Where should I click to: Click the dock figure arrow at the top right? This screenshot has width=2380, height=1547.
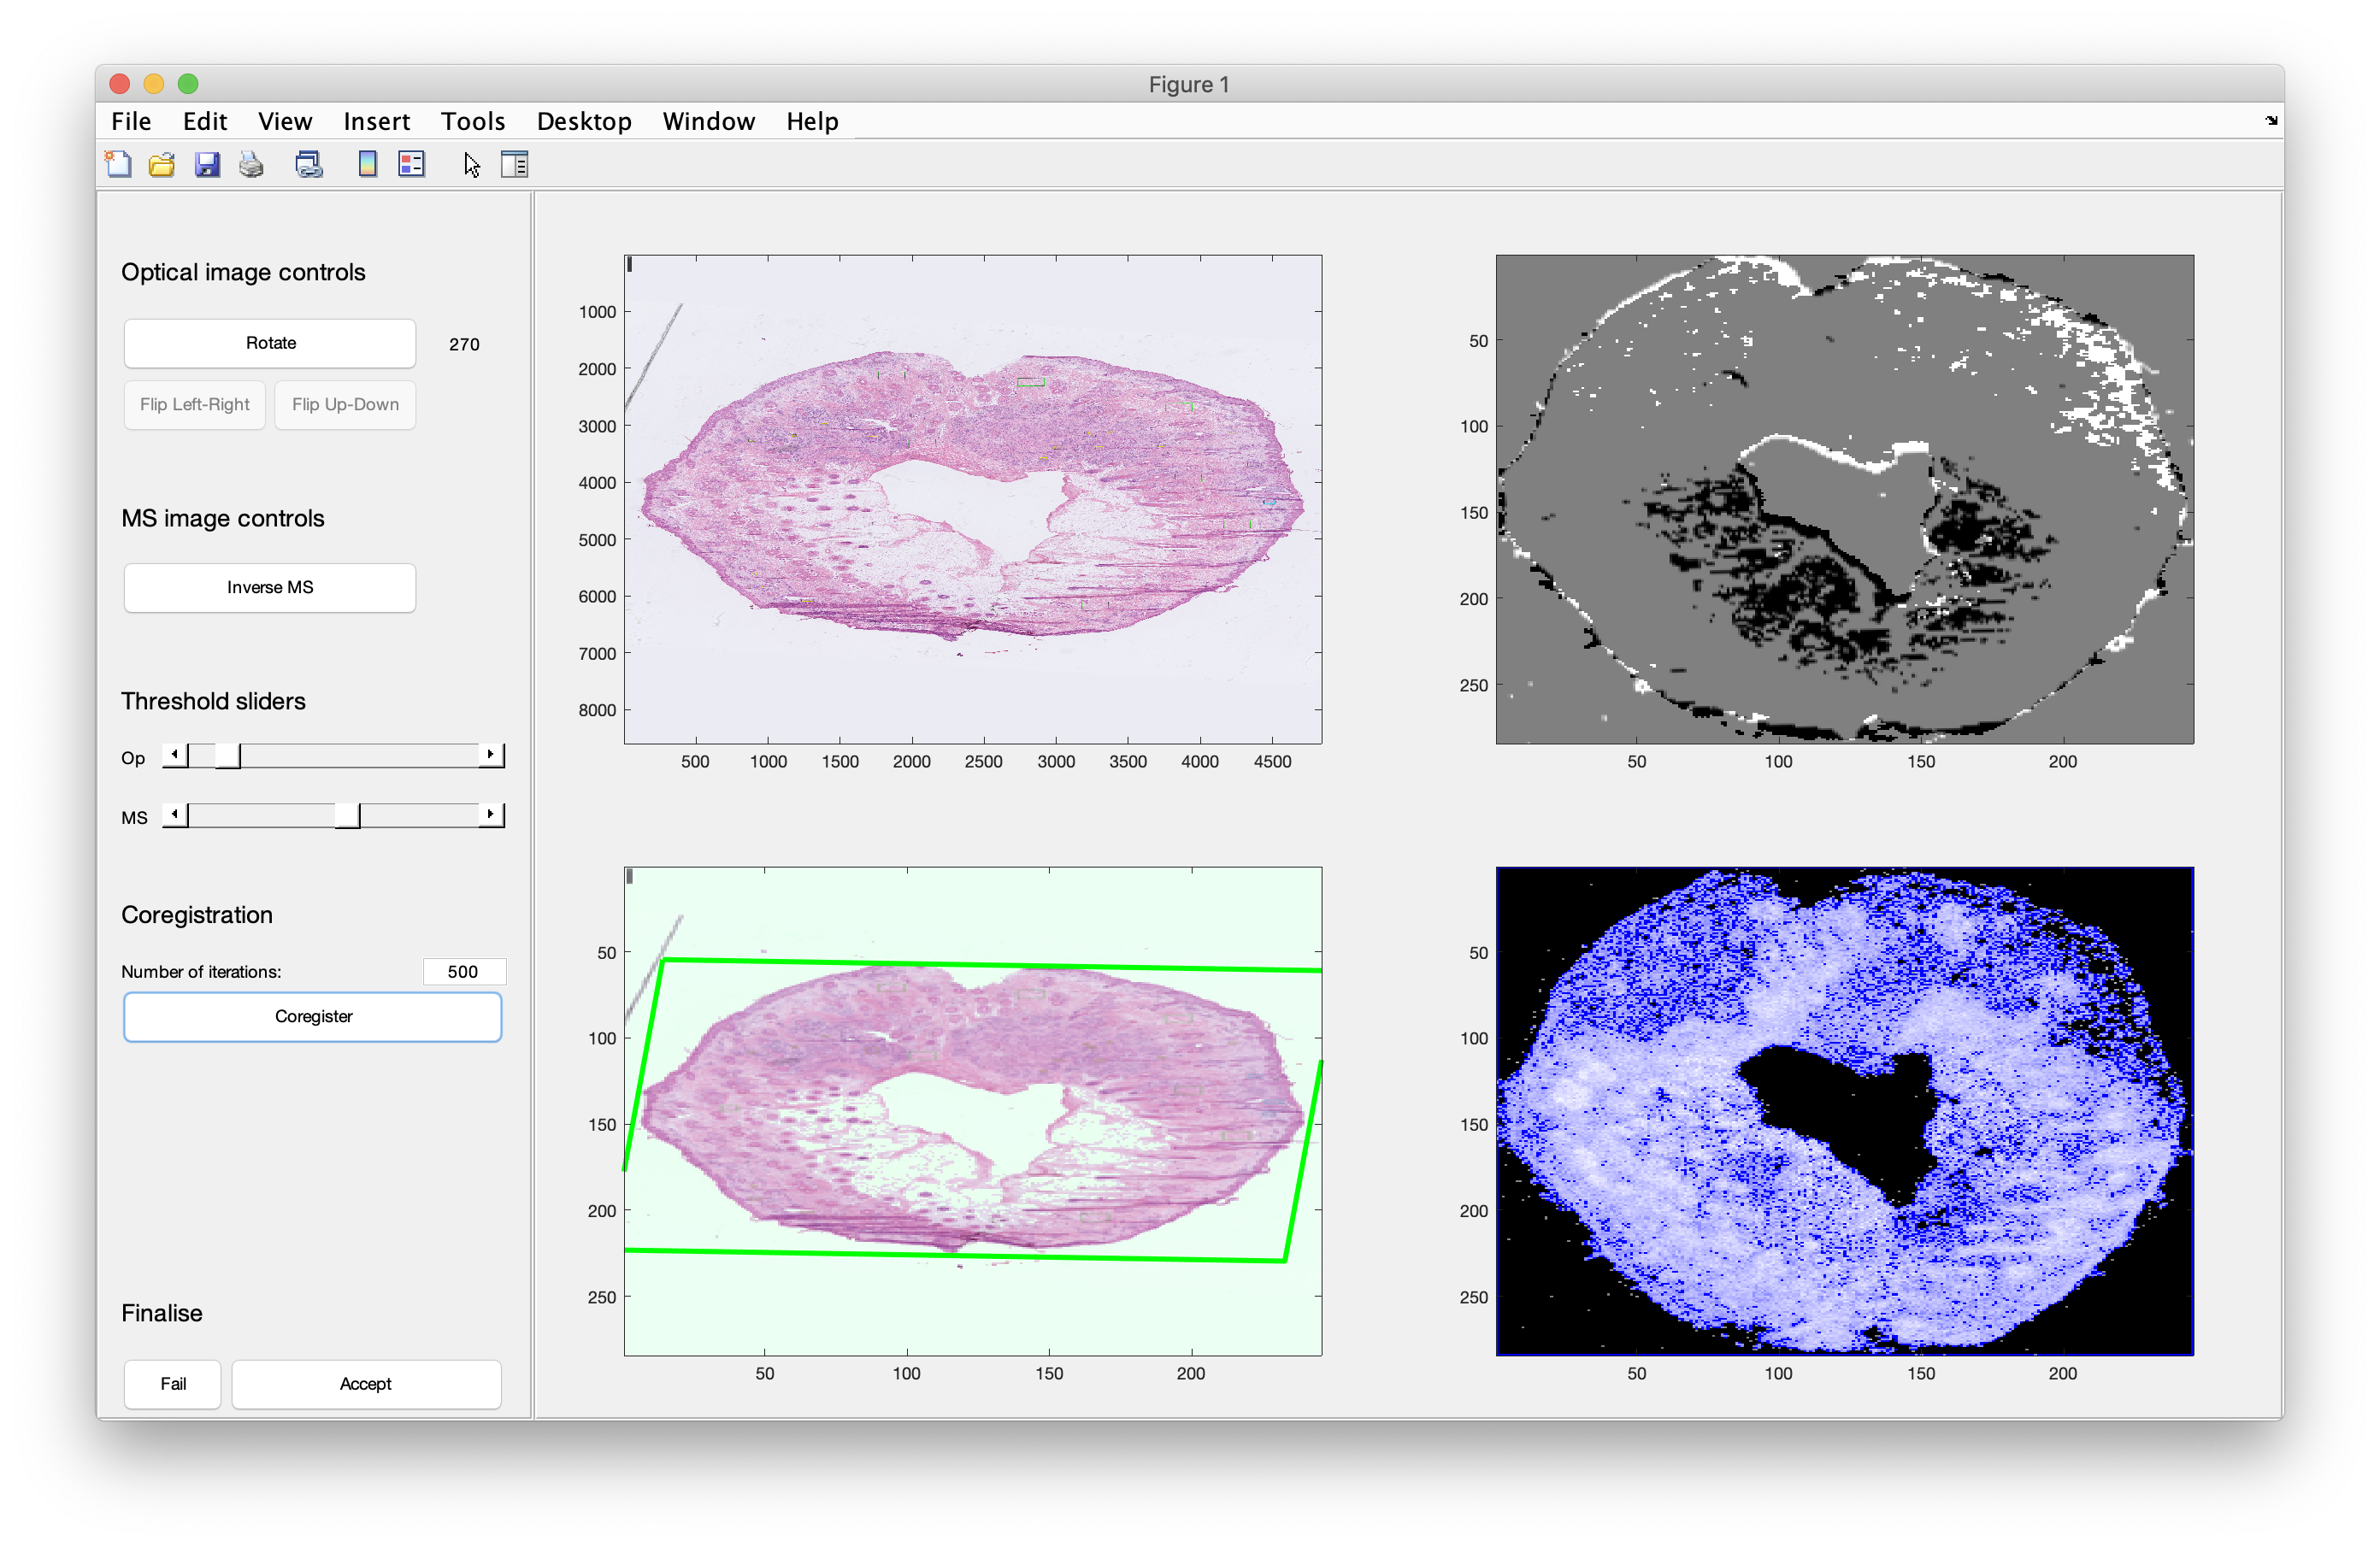(2271, 120)
